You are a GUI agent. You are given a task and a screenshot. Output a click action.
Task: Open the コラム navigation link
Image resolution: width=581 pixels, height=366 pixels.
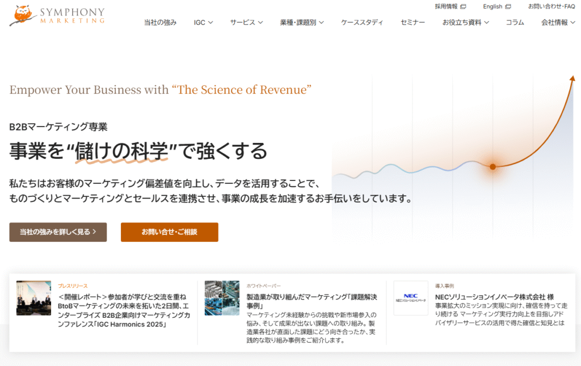tap(515, 23)
